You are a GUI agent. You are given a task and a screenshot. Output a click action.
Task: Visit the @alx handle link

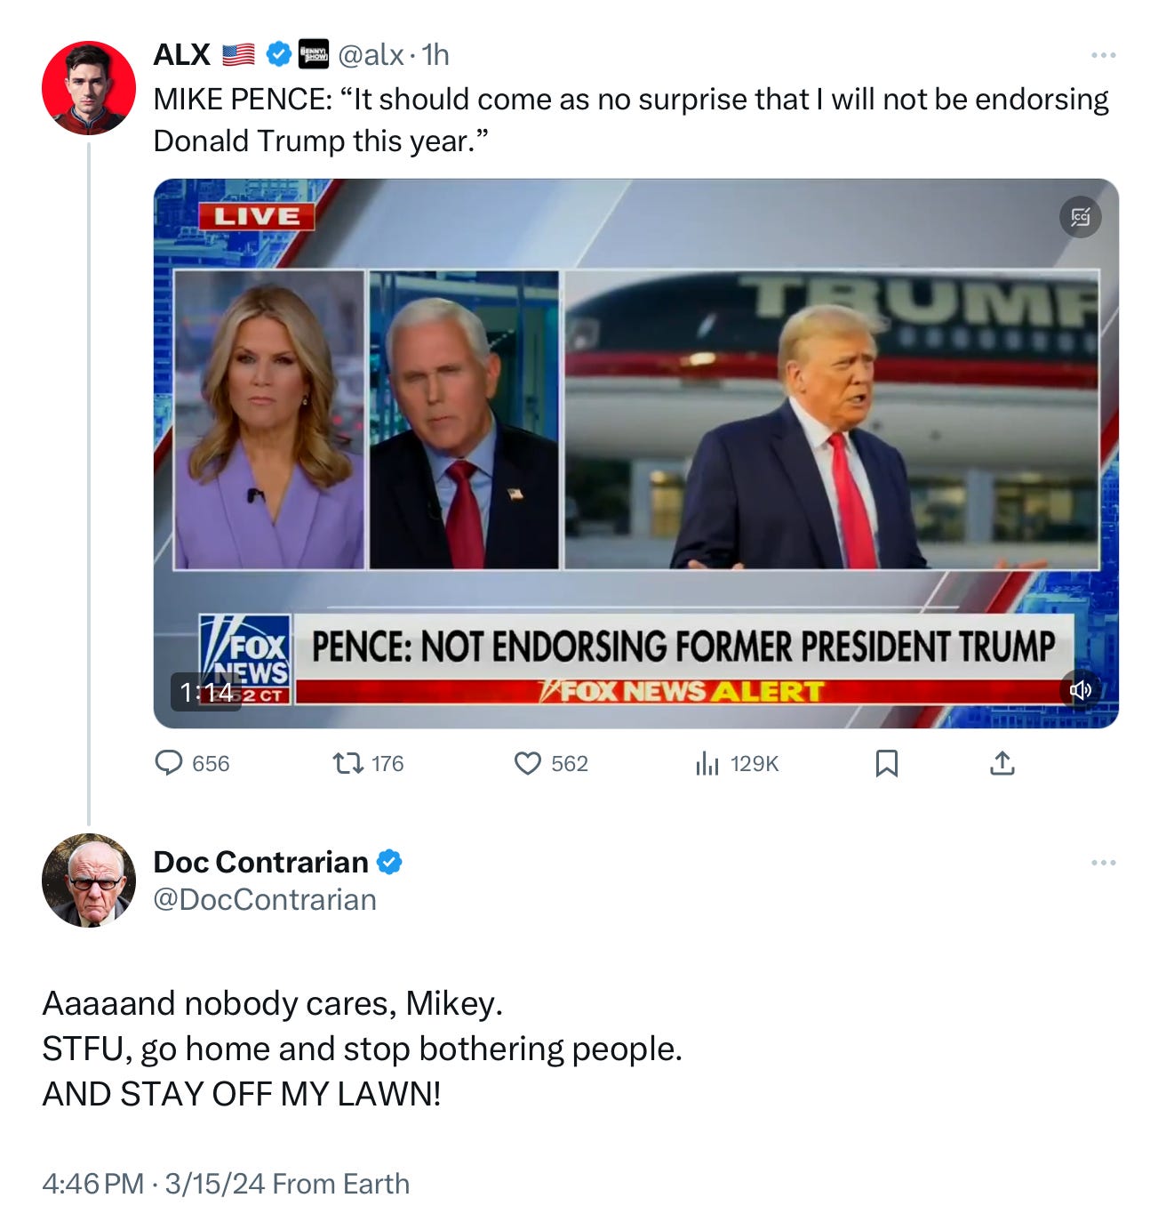coord(371,55)
